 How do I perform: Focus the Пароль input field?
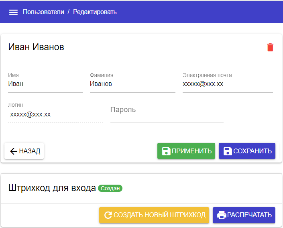[167, 112]
